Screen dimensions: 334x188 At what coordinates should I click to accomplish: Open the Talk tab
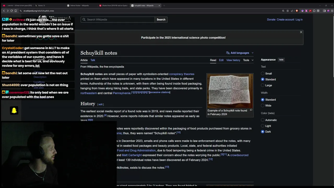[x=93, y=60]
